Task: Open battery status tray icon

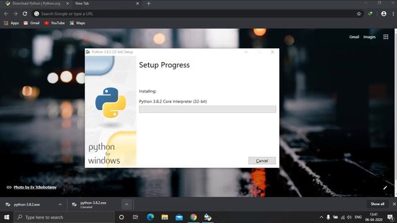Action: pyautogui.click(x=336, y=217)
